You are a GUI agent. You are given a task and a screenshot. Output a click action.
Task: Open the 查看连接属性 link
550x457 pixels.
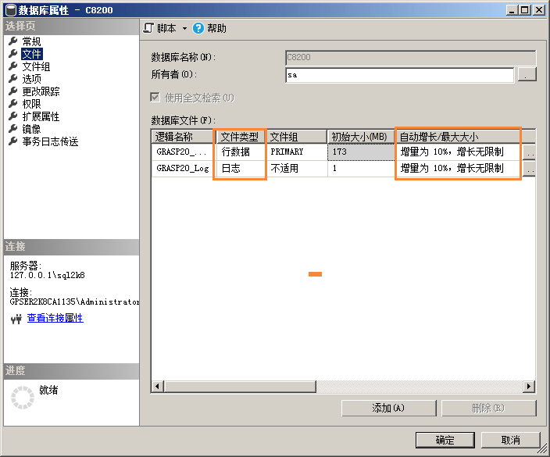[x=55, y=318]
